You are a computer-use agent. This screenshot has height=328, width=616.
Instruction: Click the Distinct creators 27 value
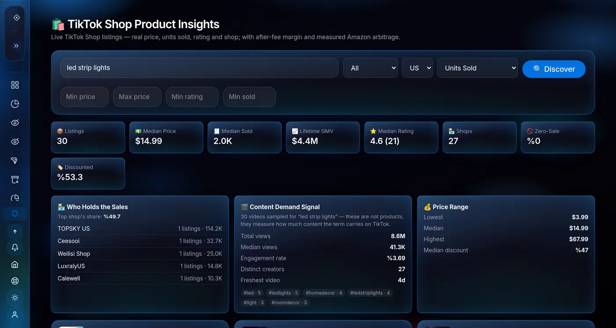401,269
